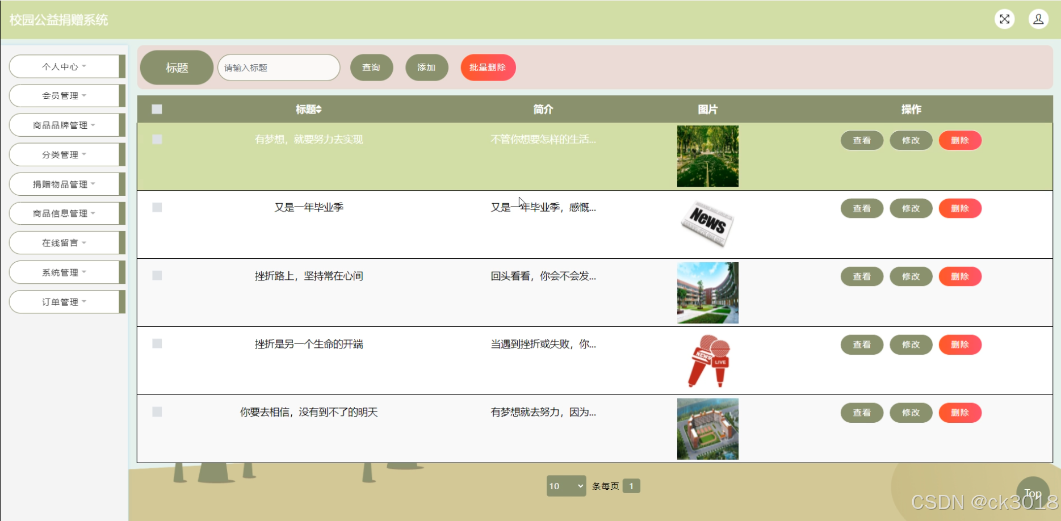The image size is (1061, 521).
Task: Check the box for 又是一年毕业季 row
Action: tap(157, 207)
